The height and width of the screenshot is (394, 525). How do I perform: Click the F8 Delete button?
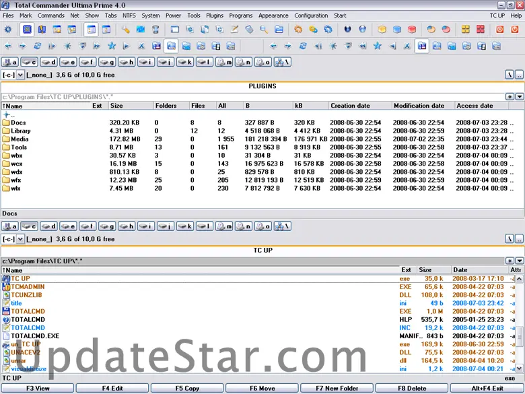click(x=412, y=389)
